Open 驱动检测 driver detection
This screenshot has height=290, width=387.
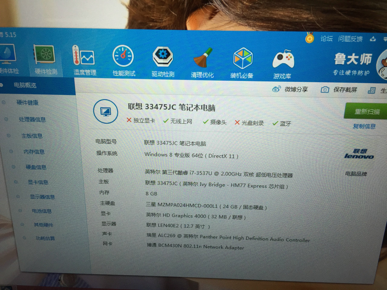click(163, 62)
